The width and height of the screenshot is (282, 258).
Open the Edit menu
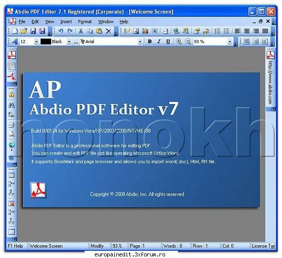click(35, 22)
